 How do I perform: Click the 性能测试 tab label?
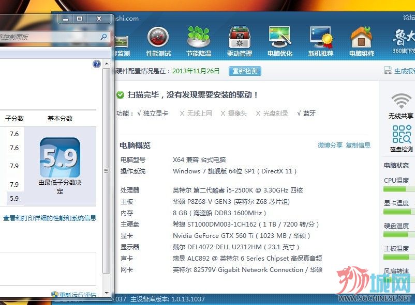[158, 54]
